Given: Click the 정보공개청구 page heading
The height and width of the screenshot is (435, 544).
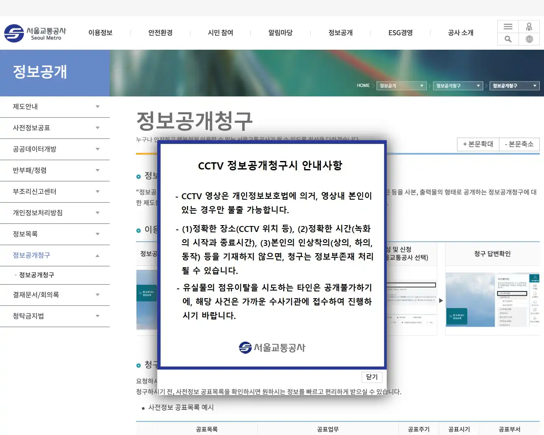Looking at the screenshot, I should click(x=195, y=121).
